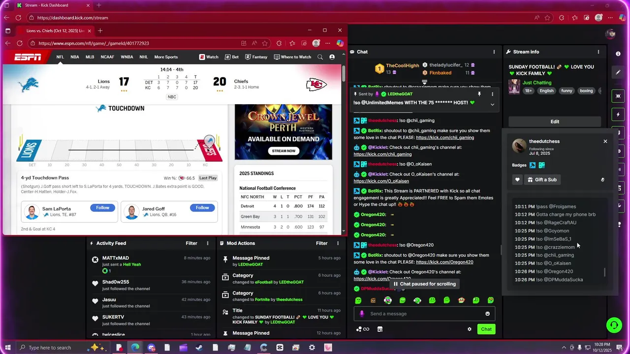The image size is (630, 354).
Task: Click the Windows Start button
Action: [8, 348]
